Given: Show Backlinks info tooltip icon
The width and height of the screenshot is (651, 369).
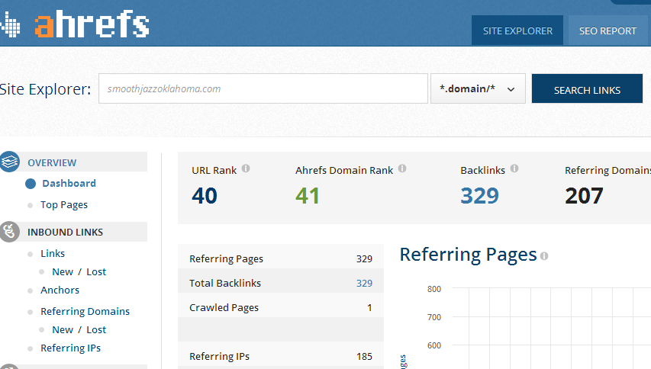Looking at the screenshot, I should coord(514,168).
